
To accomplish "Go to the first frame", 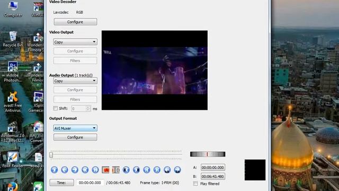I will point(147,170).
